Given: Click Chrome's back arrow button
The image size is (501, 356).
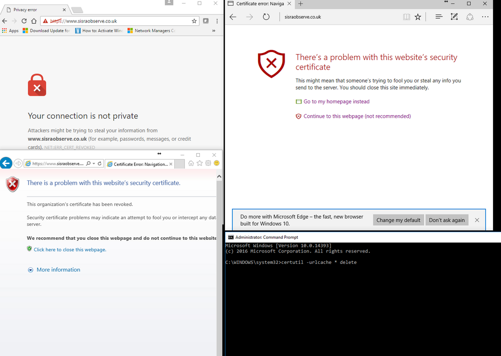Looking at the screenshot, I should pyautogui.click(x=5, y=21).
